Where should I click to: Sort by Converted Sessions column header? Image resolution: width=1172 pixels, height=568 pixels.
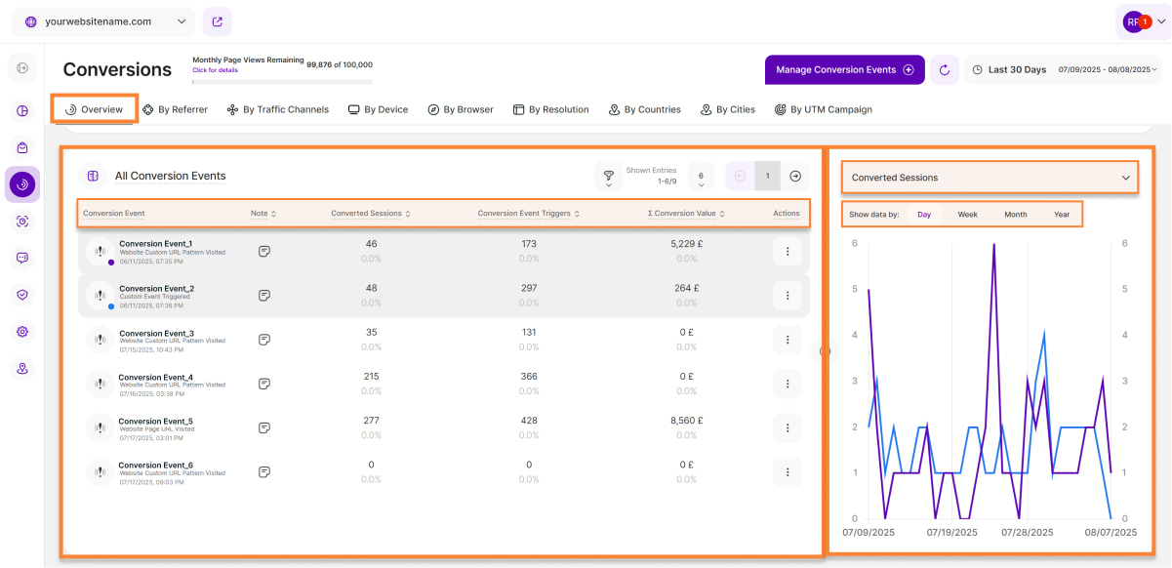[x=370, y=214]
